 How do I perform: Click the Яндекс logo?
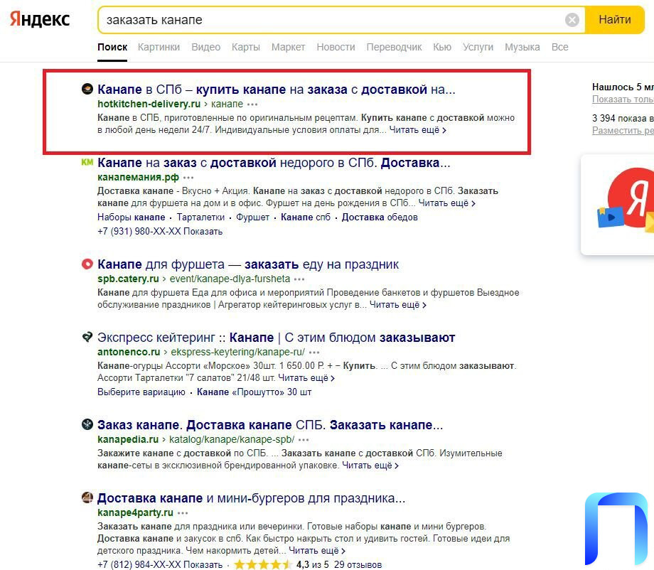point(40,19)
